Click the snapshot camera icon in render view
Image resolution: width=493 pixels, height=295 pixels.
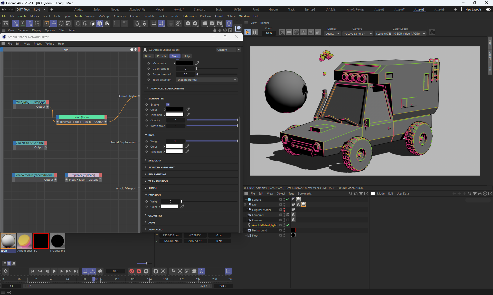(432, 33)
